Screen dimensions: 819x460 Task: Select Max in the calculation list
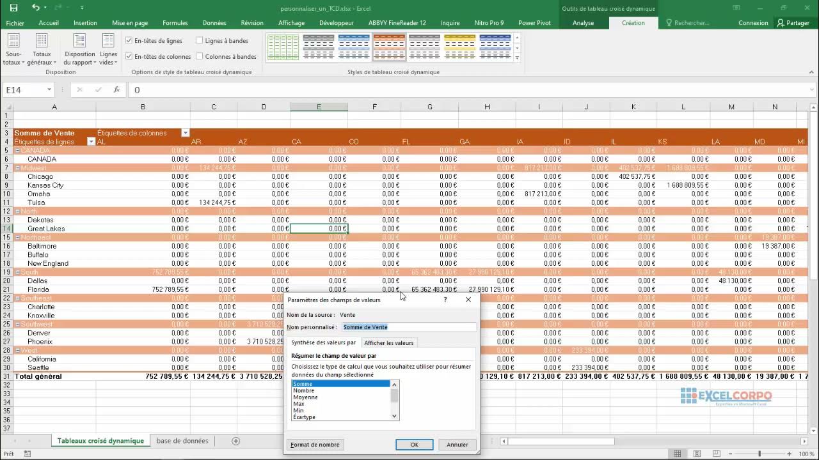(x=342, y=404)
